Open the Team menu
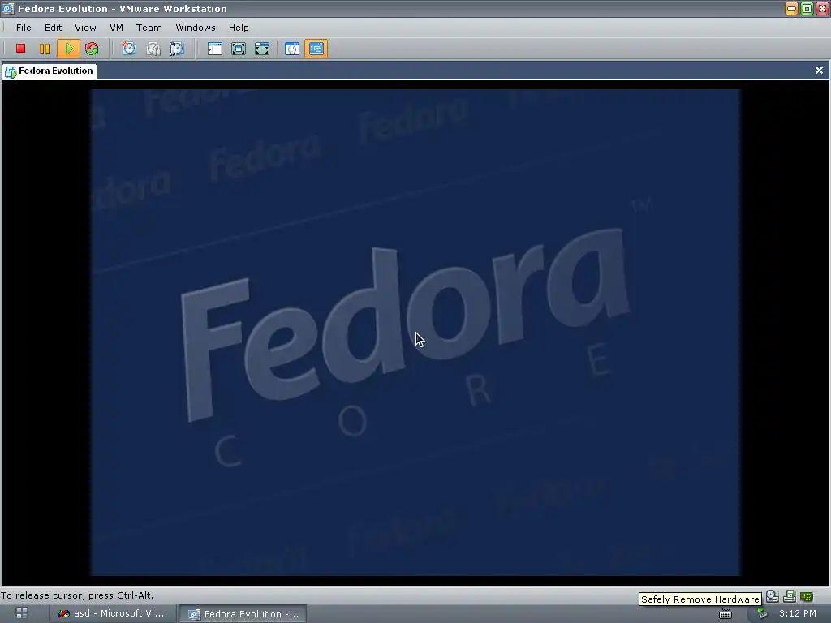 149,28
